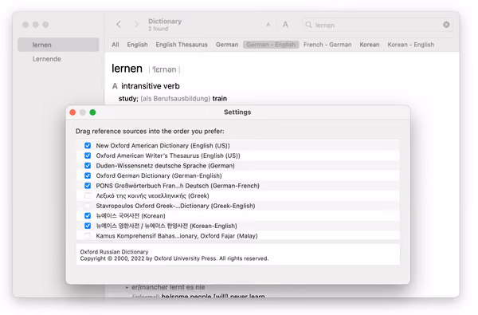The image size is (478, 315).
Task: Select the New Oxford American Dictionary label
Action: pyautogui.click(x=163, y=146)
